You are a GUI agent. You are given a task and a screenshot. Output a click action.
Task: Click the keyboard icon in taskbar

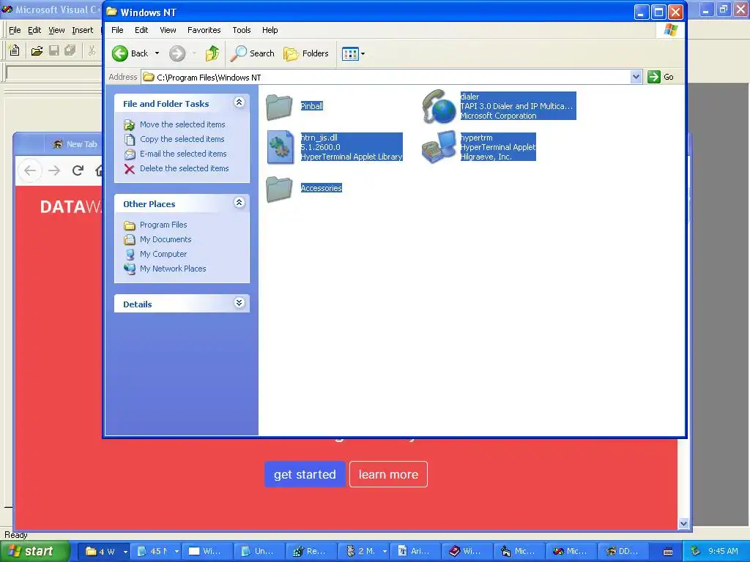point(668,552)
